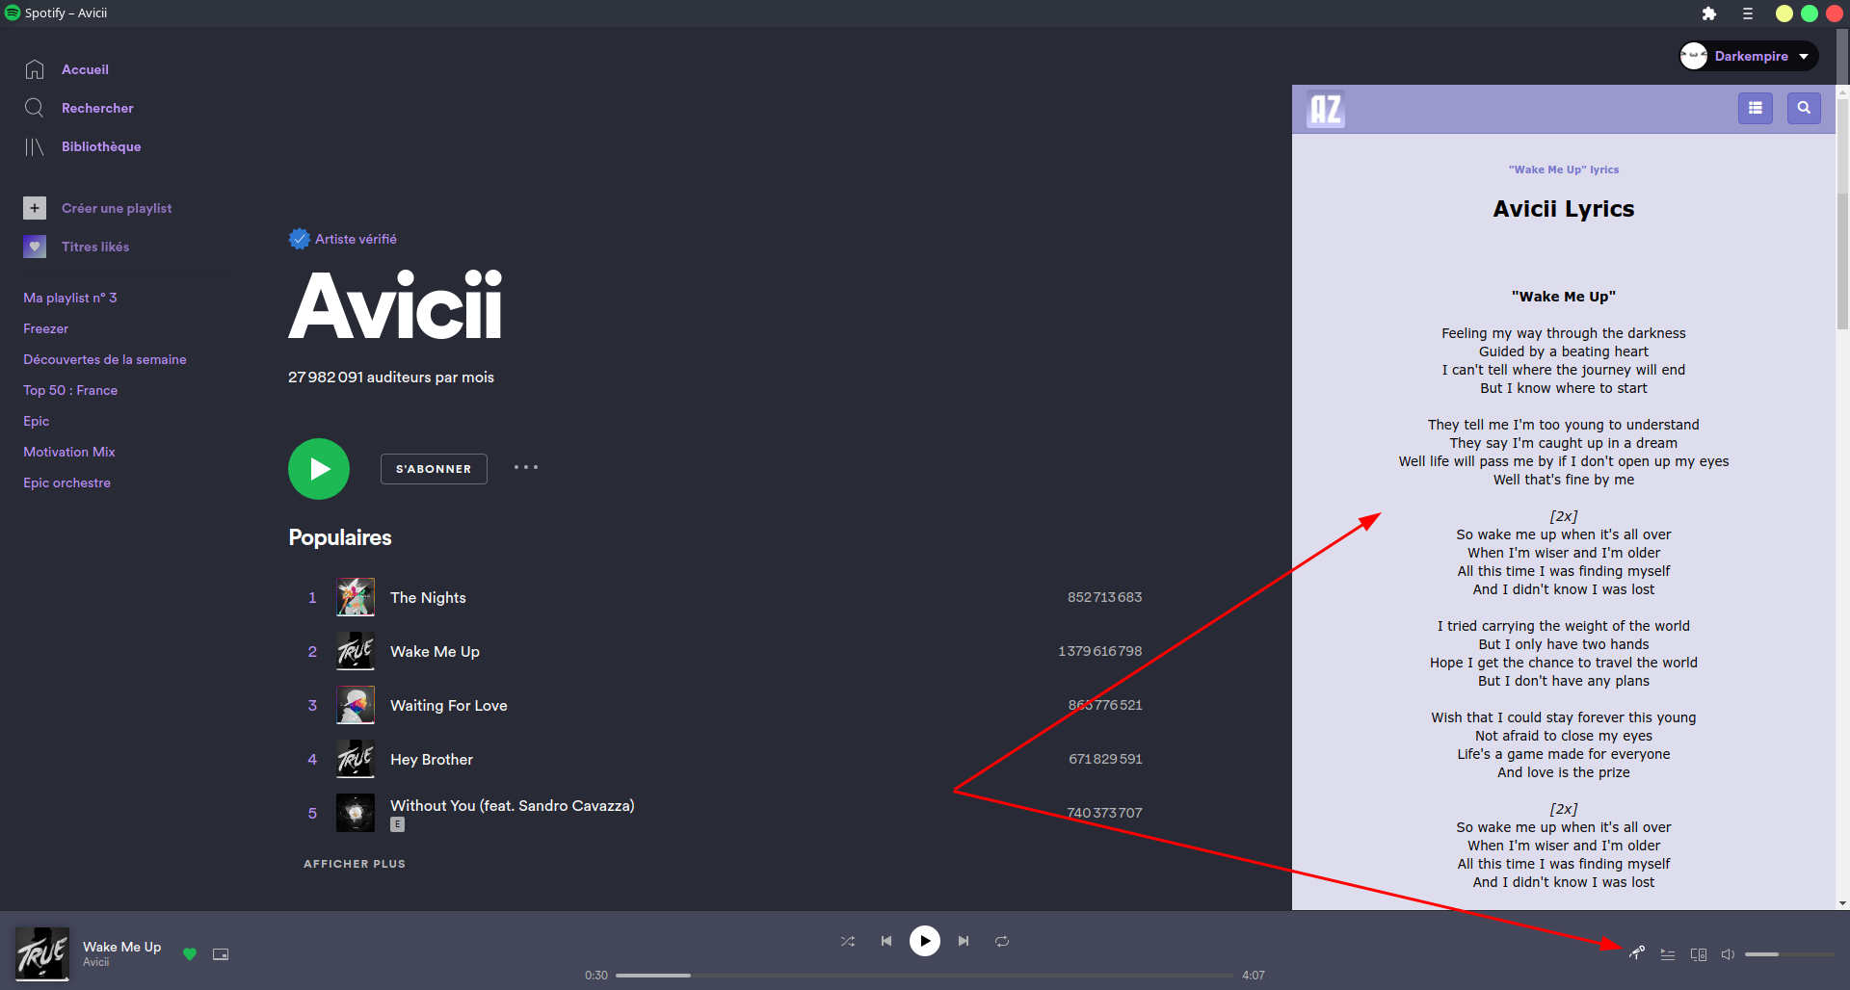
Task: Open Découvertes de la semaine playlist
Action: pos(105,359)
